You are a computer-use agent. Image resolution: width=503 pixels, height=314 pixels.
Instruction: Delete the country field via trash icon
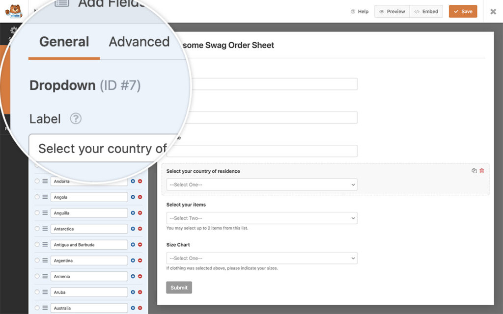[x=481, y=171]
